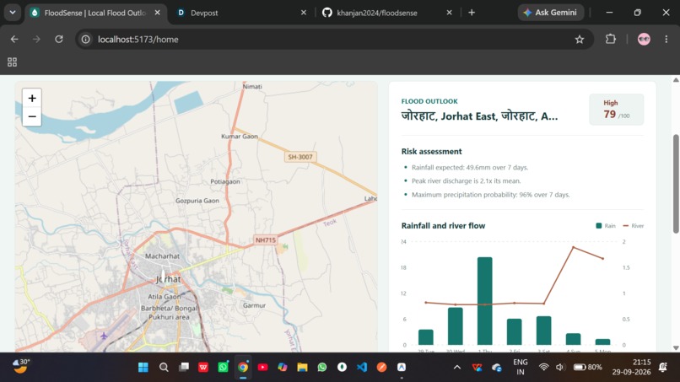This screenshot has height=382, width=680.
Task: Click 'Peak river discharge is 2.1x its mean'
Action: tap(467, 180)
